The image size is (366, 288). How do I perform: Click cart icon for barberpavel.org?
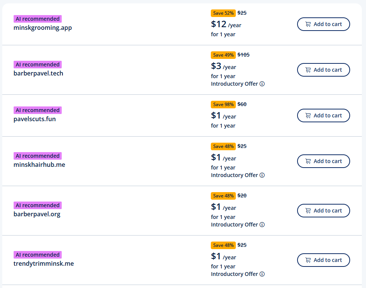click(308, 211)
